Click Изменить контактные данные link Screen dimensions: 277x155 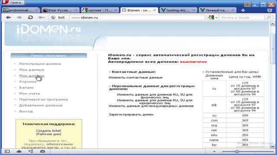135,77
